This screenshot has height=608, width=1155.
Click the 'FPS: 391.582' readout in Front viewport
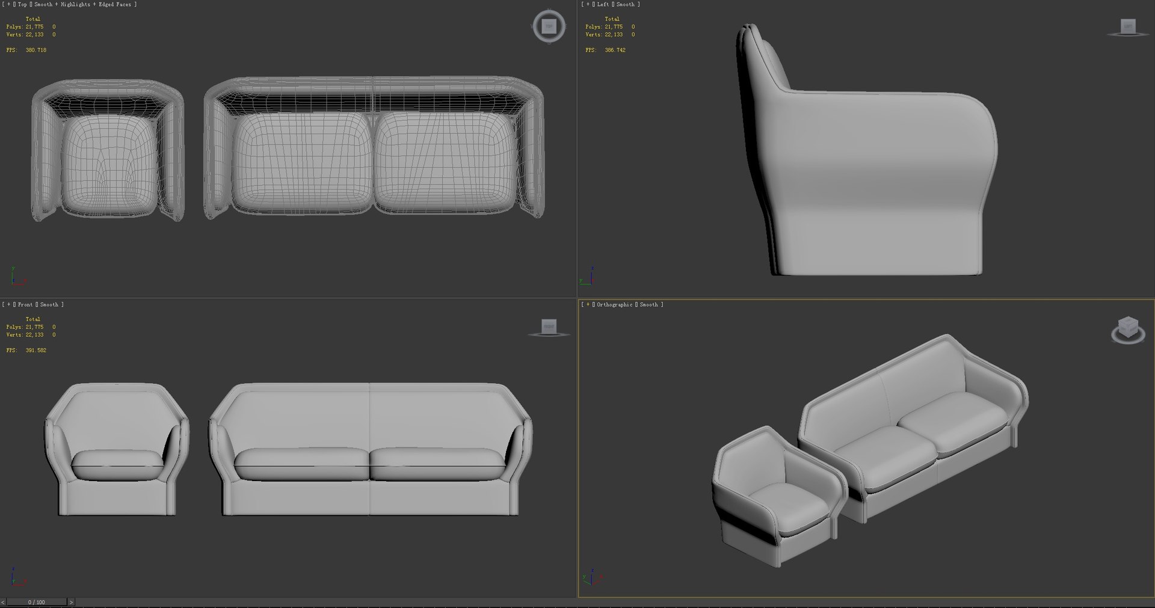click(x=26, y=350)
